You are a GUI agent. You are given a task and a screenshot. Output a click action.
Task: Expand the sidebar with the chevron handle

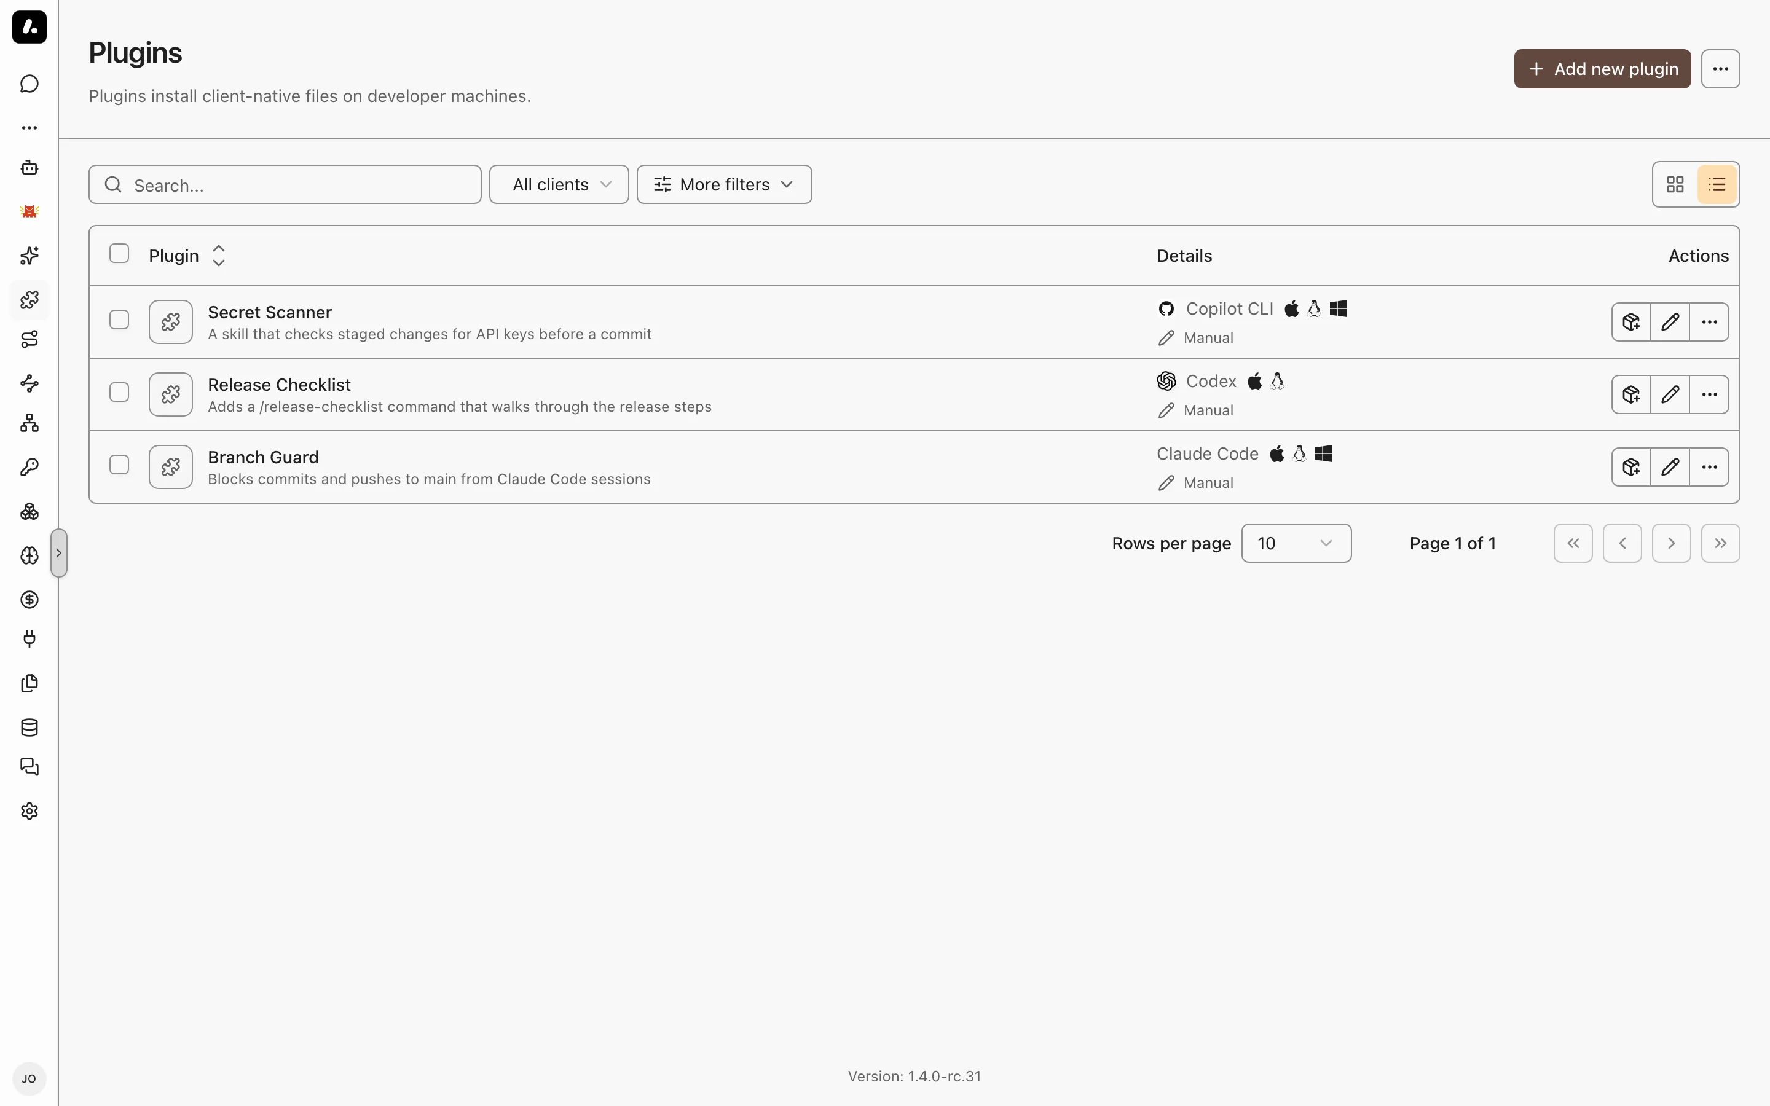[59, 553]
